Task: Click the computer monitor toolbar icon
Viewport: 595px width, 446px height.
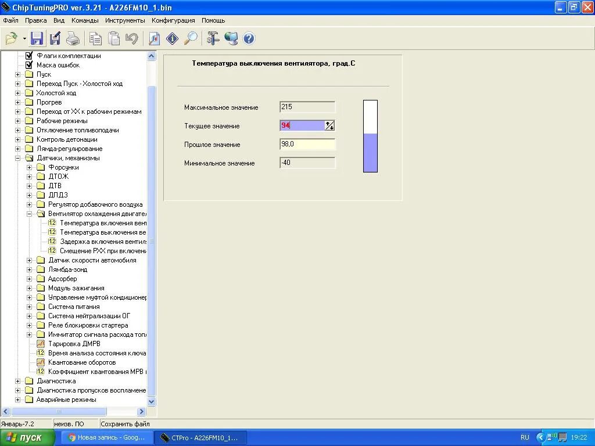Action: 231,38
